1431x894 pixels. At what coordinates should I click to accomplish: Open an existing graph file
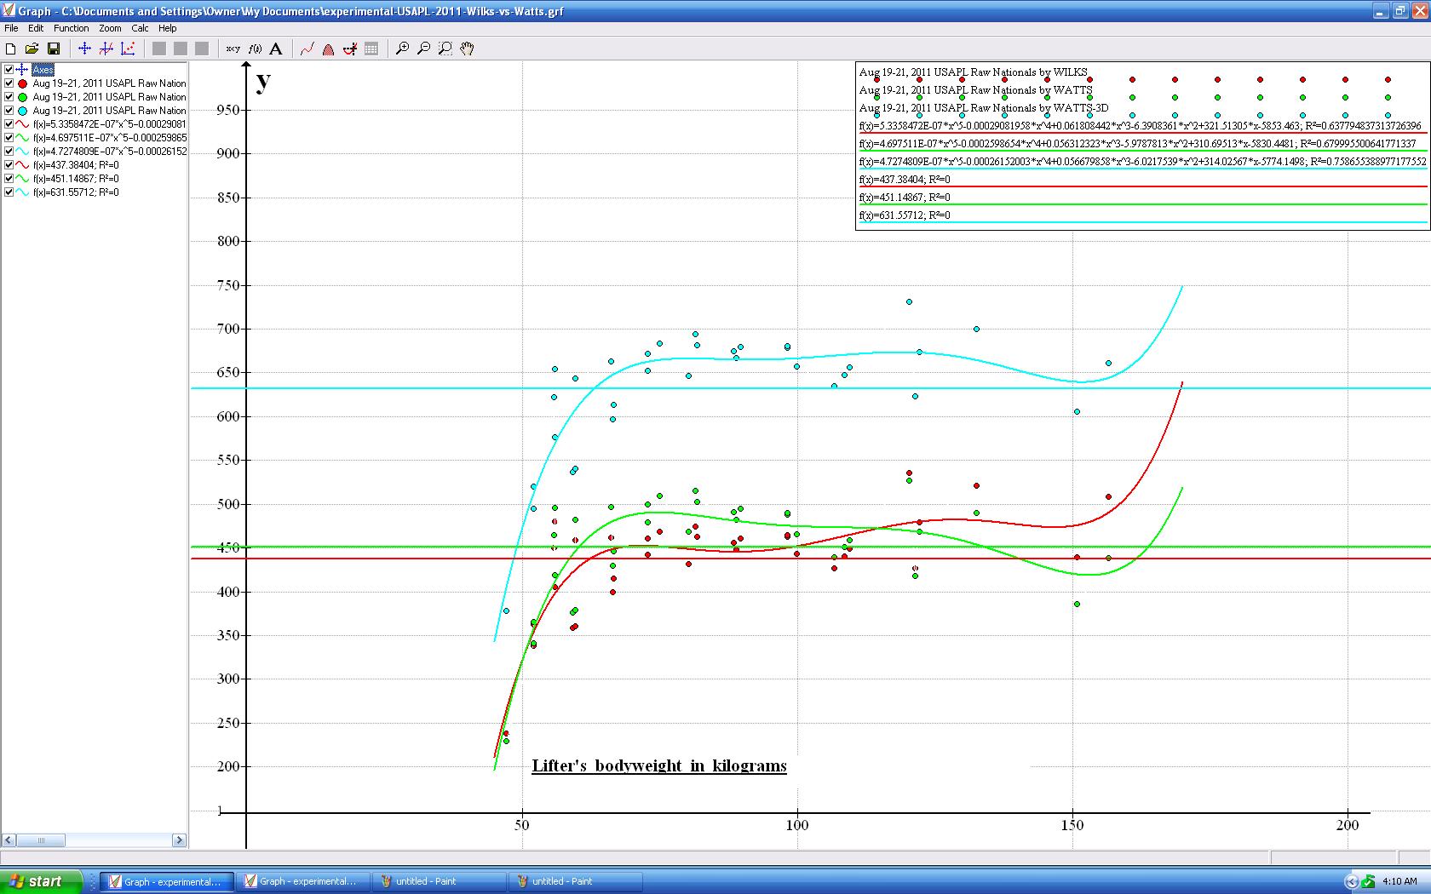click(x=32, y=49)
